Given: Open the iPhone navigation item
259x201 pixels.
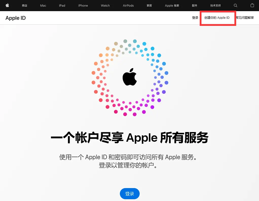Looking at the screenshot, I should [x=83, y=6].
